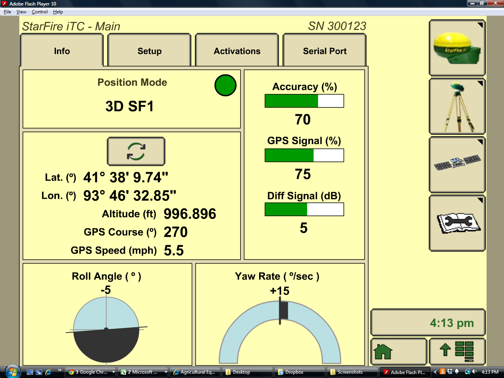
Task: Click the latitude value 41° 38' 9.74"
Action: (126, 177)
